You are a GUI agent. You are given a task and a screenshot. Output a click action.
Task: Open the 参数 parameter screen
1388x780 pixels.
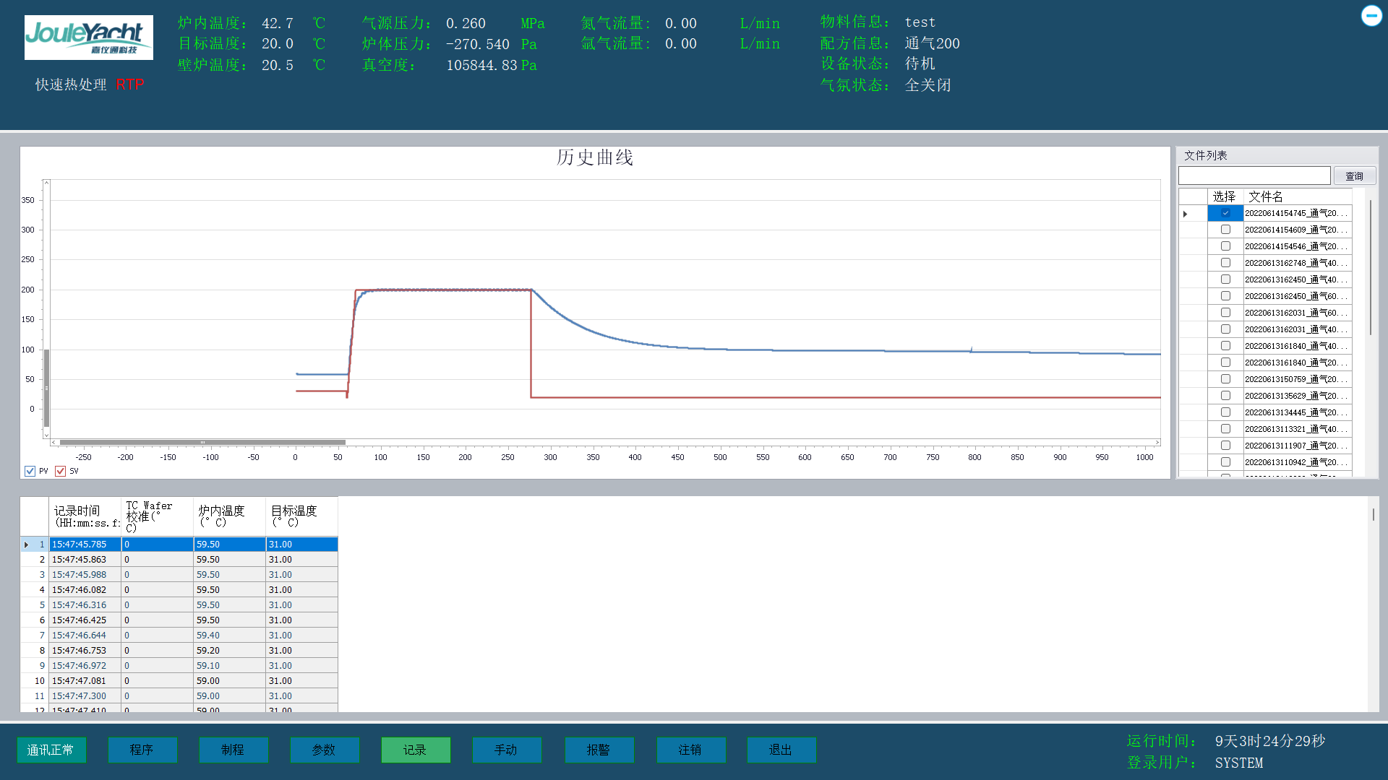tap(325, 750)
